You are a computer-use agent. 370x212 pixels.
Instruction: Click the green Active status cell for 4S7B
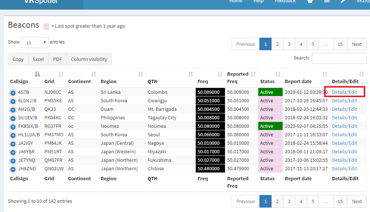[x=270, y=92]
